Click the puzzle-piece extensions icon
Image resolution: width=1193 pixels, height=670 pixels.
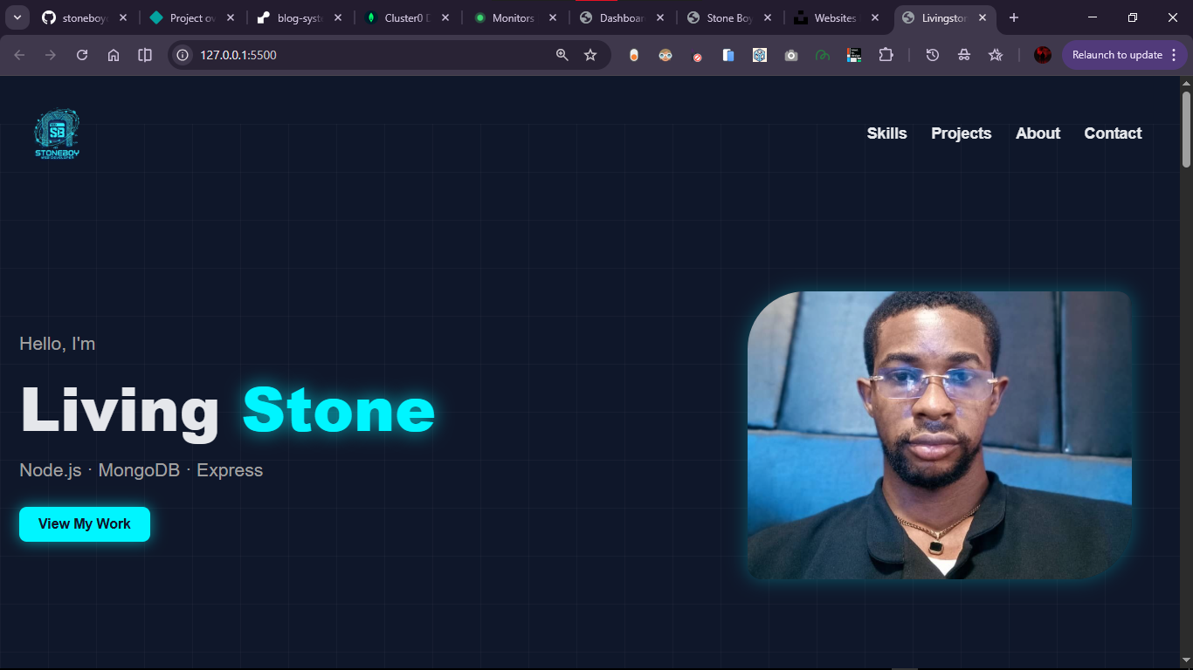(886, 54)
